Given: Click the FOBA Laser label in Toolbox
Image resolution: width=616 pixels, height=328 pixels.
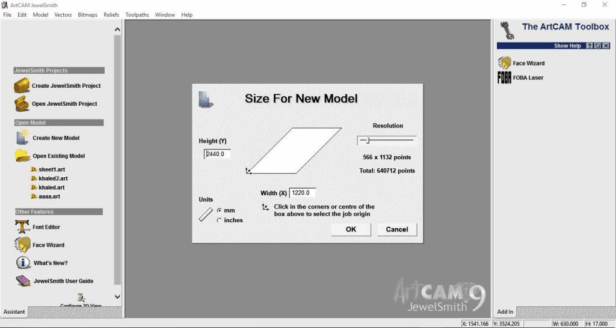Looking at the screenshot, I should pos(528,77).
